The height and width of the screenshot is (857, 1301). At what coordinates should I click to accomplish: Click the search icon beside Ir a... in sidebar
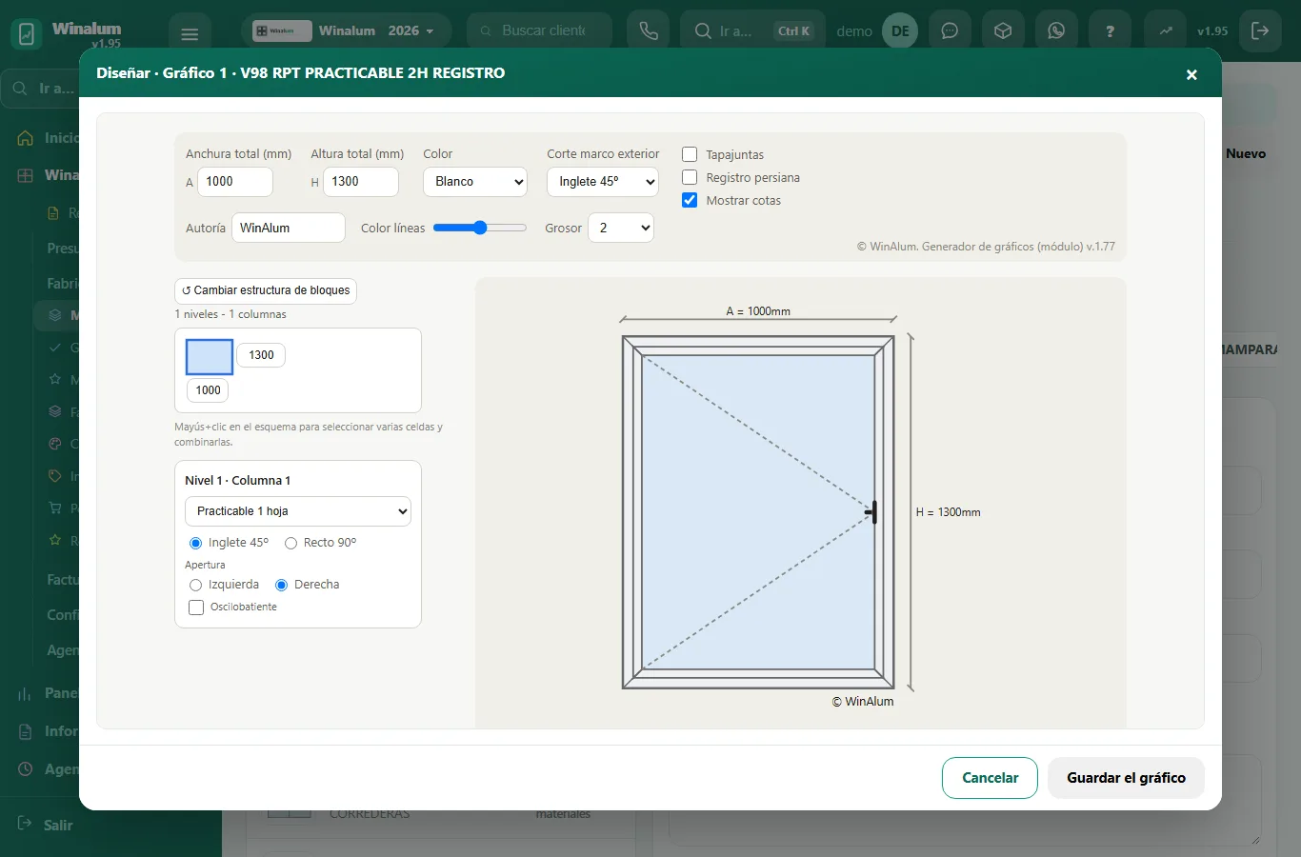[20, 89]
